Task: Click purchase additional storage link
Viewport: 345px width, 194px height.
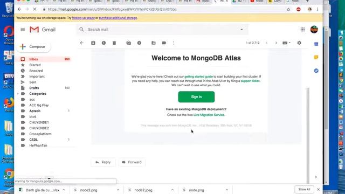Action: tap(118, 18)
